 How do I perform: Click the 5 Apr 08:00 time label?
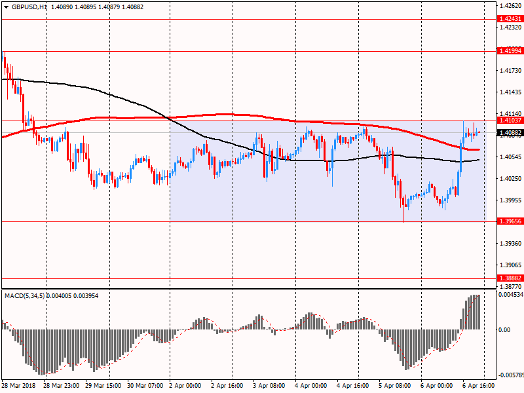coord(395,386)
